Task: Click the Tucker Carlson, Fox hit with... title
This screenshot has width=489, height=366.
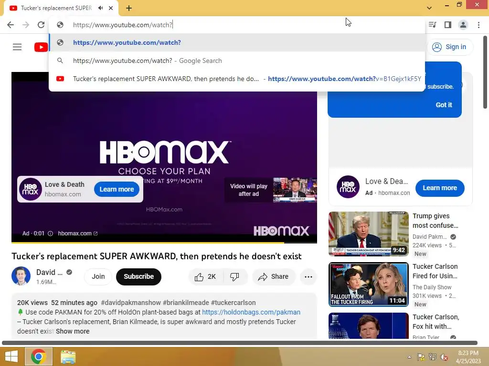Action: tap(436, 322)
